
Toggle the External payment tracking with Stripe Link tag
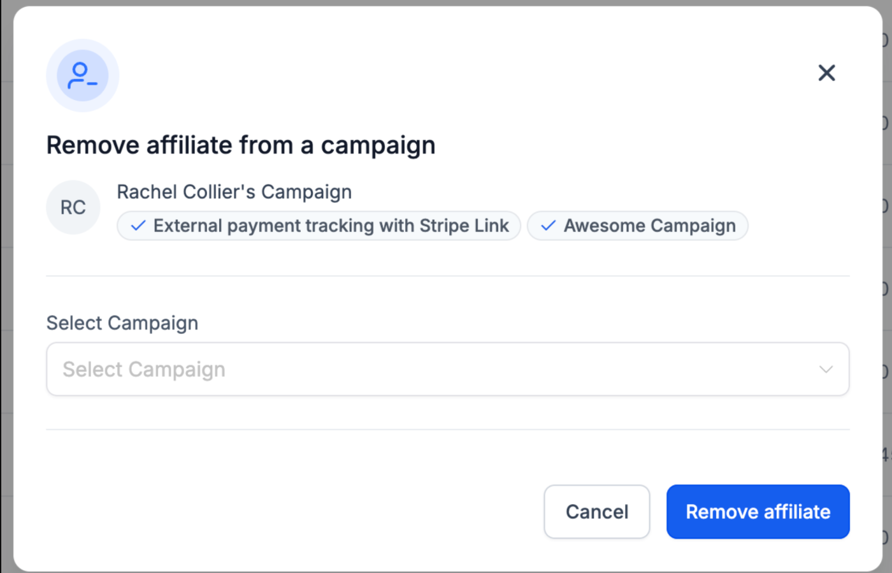coord(319,226)
